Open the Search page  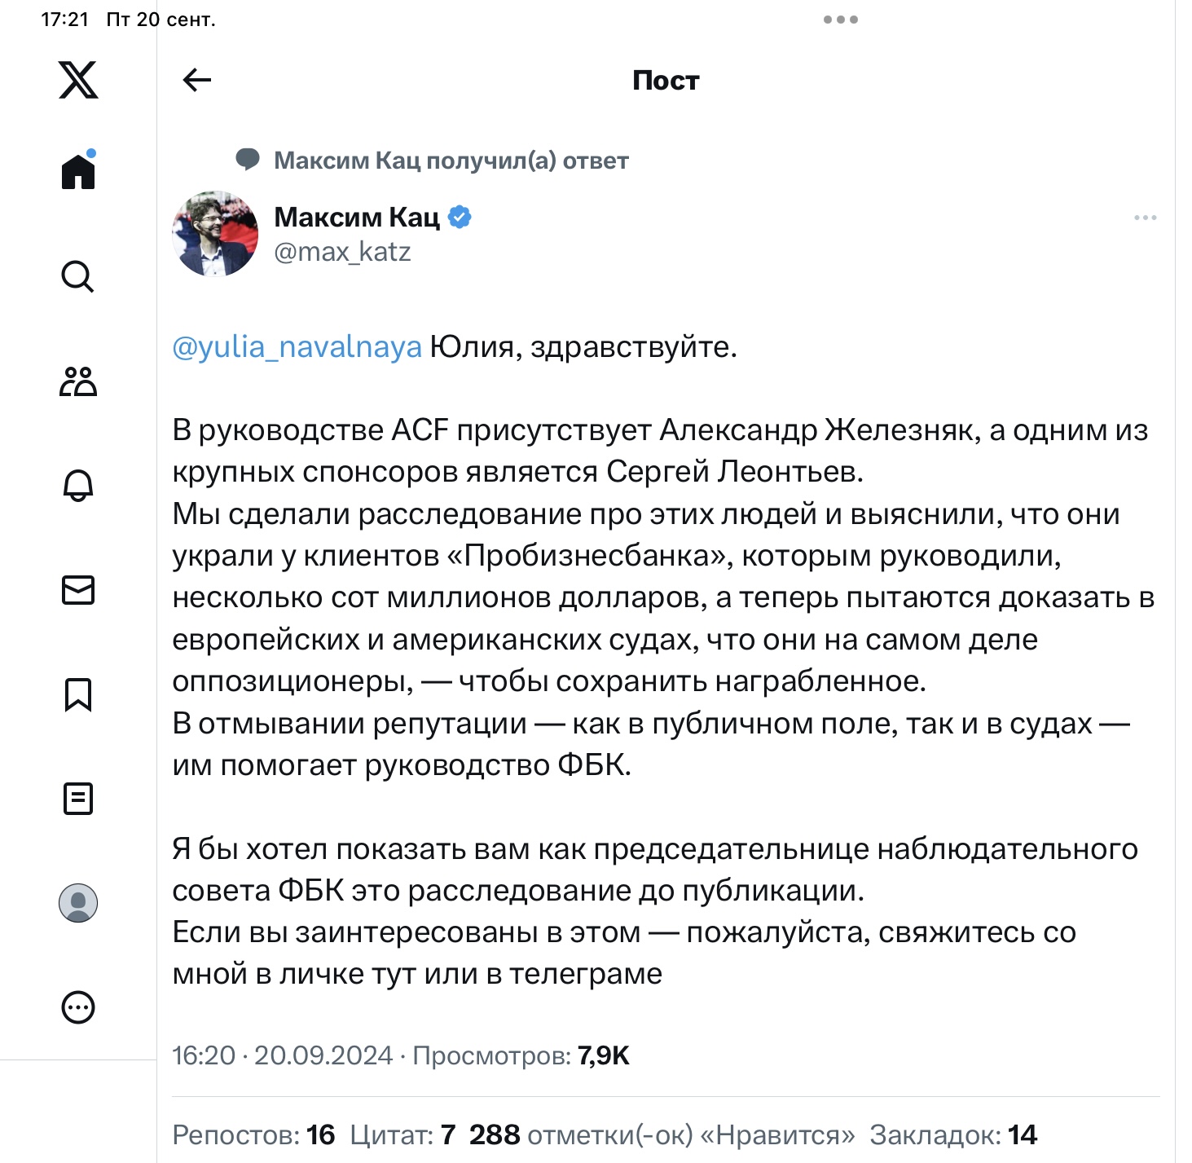[78, 276]
